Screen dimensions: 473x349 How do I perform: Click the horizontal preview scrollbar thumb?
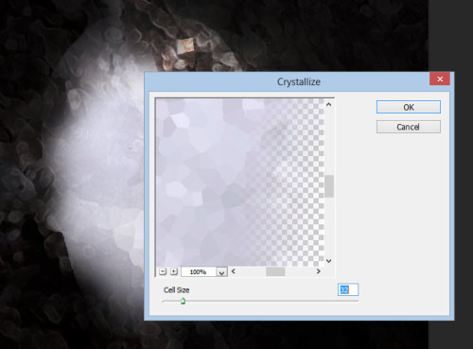pos(275,271)
